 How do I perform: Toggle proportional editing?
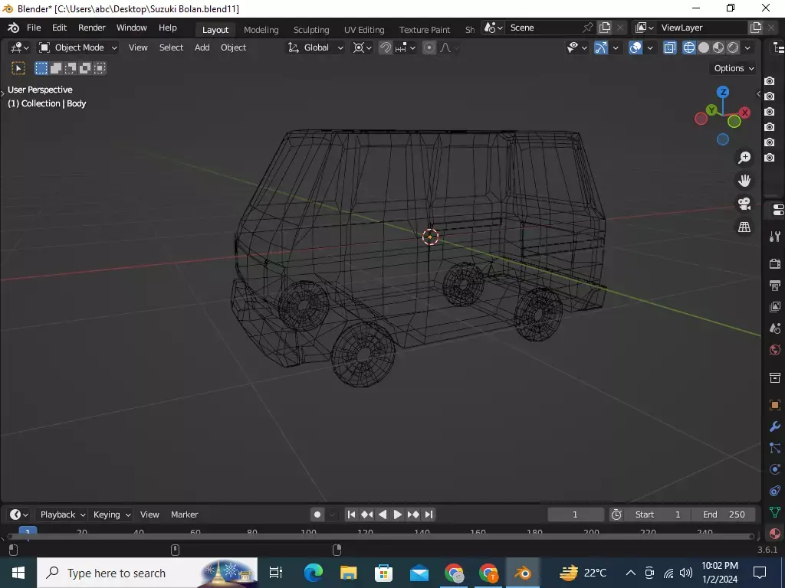point(429,47)
